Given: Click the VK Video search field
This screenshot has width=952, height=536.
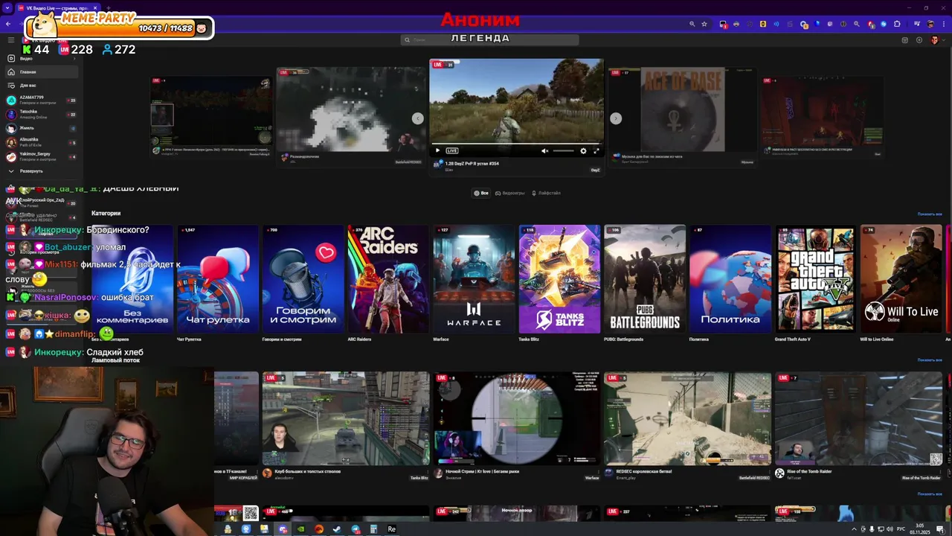Looking at the screenshot, I should [x=489, y=39].
